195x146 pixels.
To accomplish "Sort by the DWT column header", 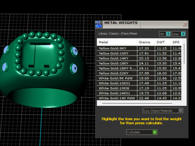I will pos(162,42).
